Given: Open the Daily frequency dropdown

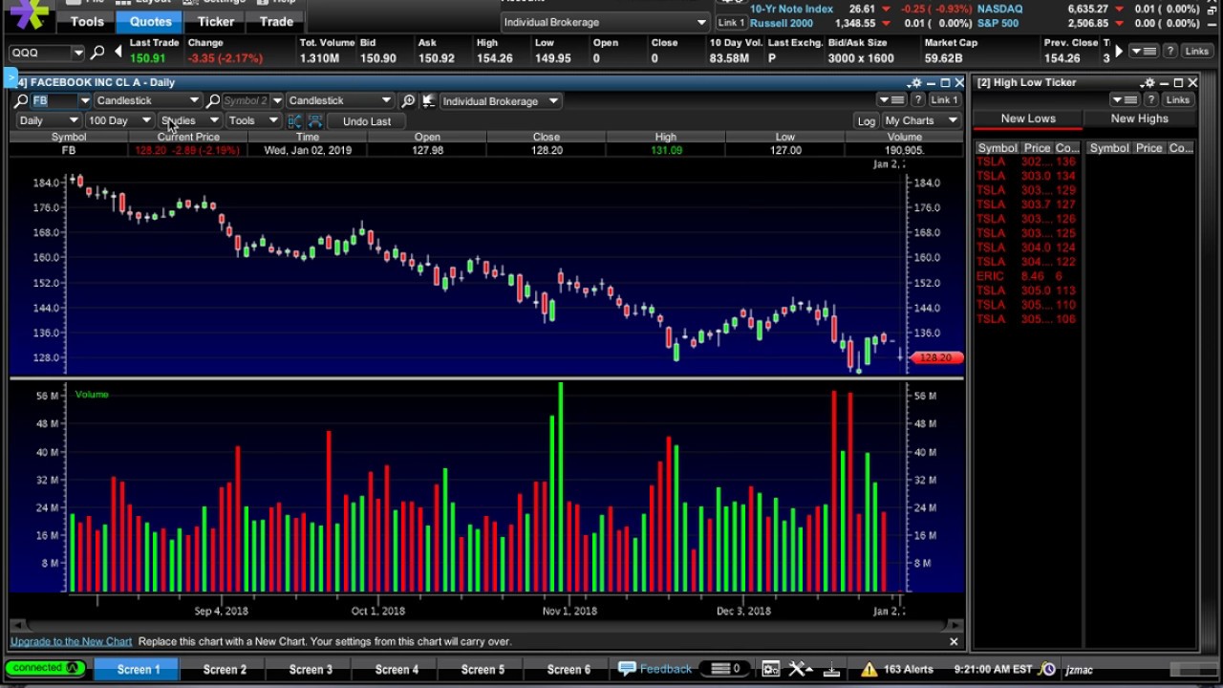Looking at the screenshot, I should point(49,121).
